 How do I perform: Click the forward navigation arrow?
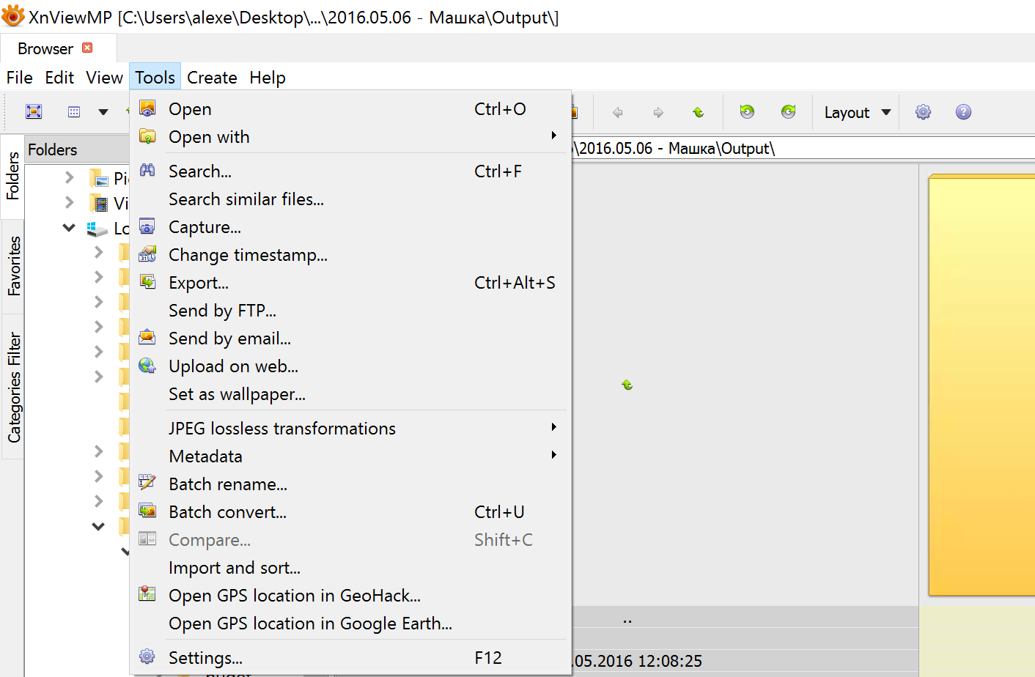tap(658, 112)
